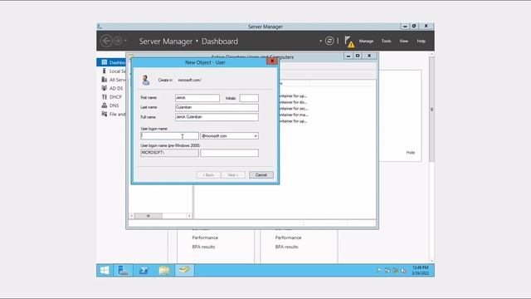The height and width of the screenshot is (299, 531).
Task: Click the Initials input field
Action: [x=249, y=98]
